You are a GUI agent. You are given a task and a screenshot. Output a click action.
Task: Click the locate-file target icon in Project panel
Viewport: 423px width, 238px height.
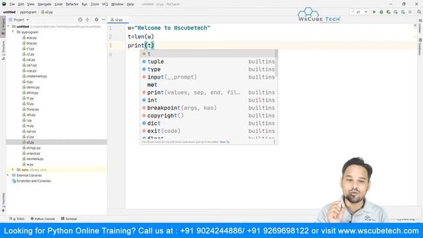[80, 20]
